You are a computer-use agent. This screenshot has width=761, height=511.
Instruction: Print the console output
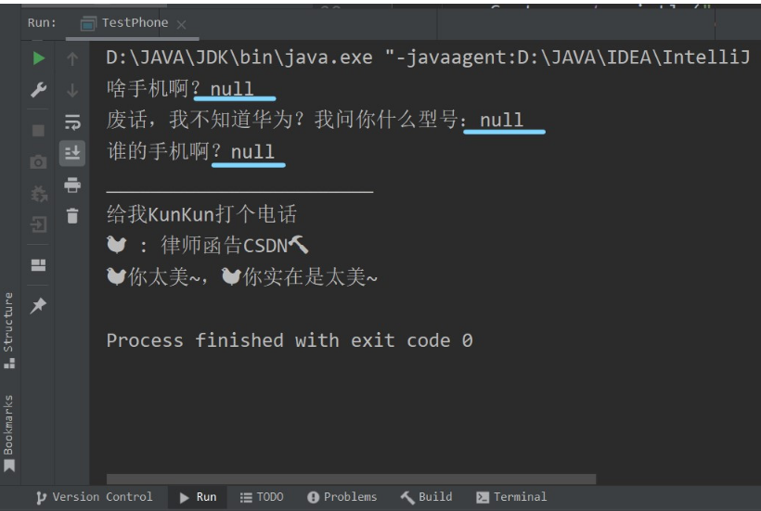[72, 185]
